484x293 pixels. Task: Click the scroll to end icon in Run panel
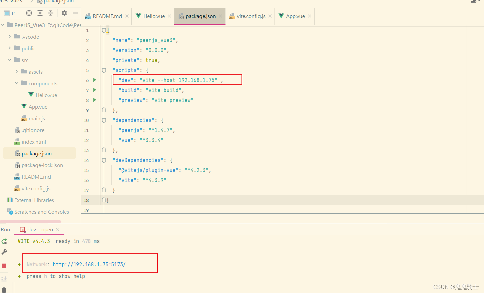click(x=4, y=279)
